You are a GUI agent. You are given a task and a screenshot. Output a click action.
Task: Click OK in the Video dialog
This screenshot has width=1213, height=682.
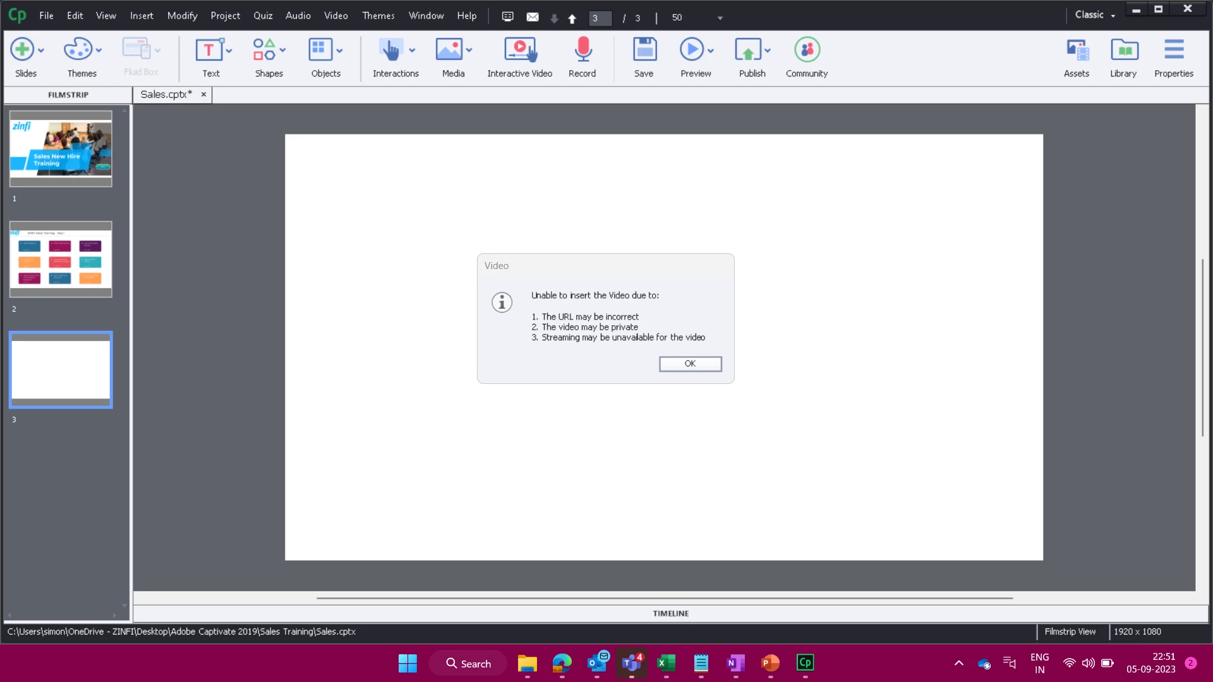tap(690, 364)
